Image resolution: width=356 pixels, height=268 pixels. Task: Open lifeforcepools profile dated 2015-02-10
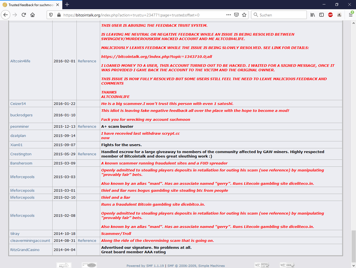click(x=22, y=197)
